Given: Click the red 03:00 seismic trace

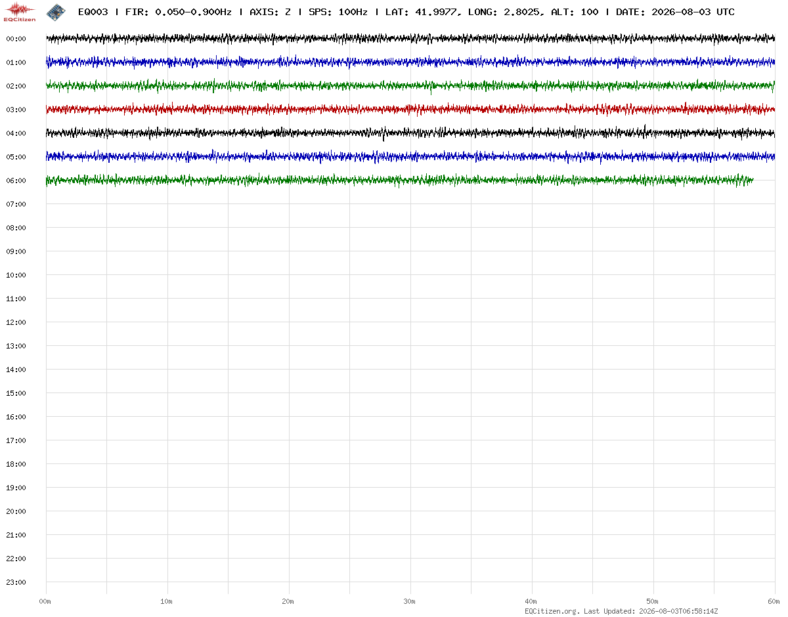Looking at the screenshot, I should pyautogui.click(x=410, y=110).
